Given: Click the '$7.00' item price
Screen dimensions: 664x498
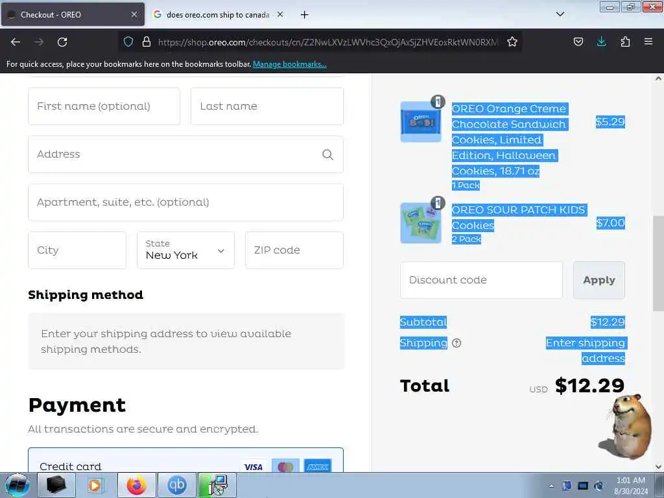Looking at the screenshot, I should coord(610,223).
